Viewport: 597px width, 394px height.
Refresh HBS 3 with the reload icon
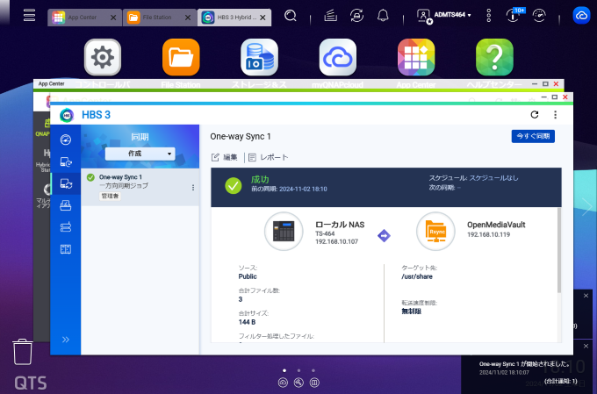click(x=535, y=115)
